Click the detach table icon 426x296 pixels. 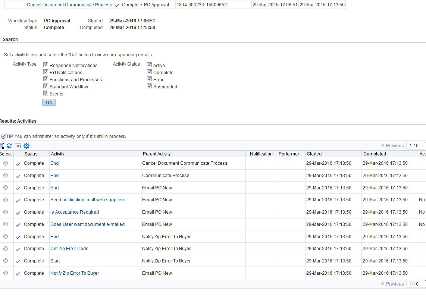[1, 146]
